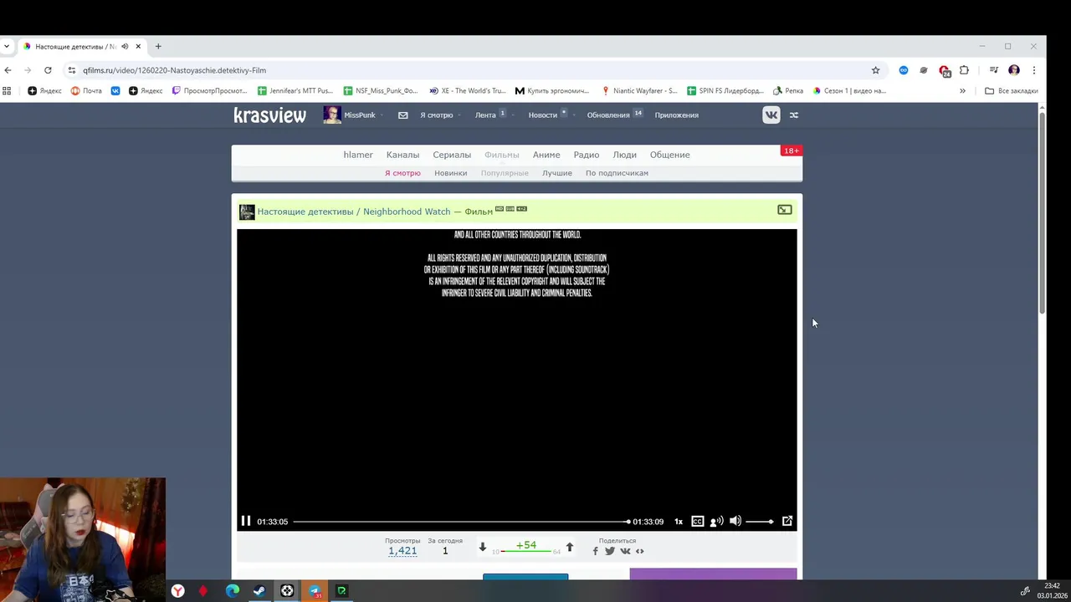This screenshot has width=1071, height=602.
Task: Toggle the 18+ content badge
Action: pyautogui.click(x=791, y=150)
